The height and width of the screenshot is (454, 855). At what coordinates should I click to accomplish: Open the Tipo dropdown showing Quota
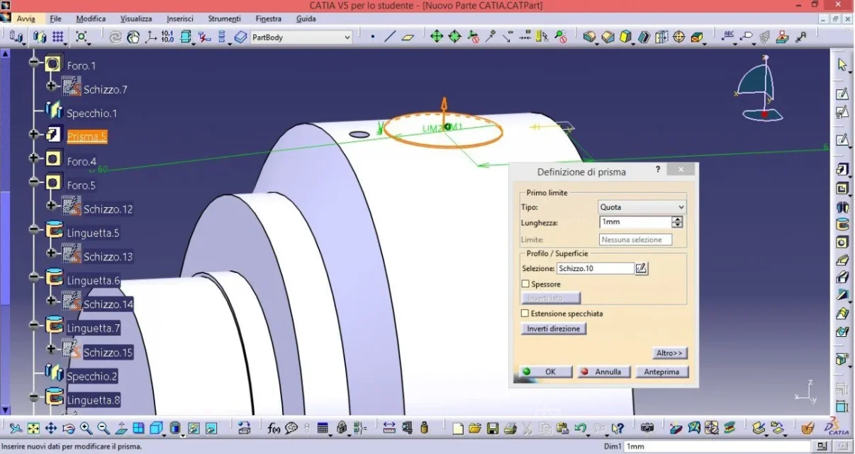(x=642, y=207)
